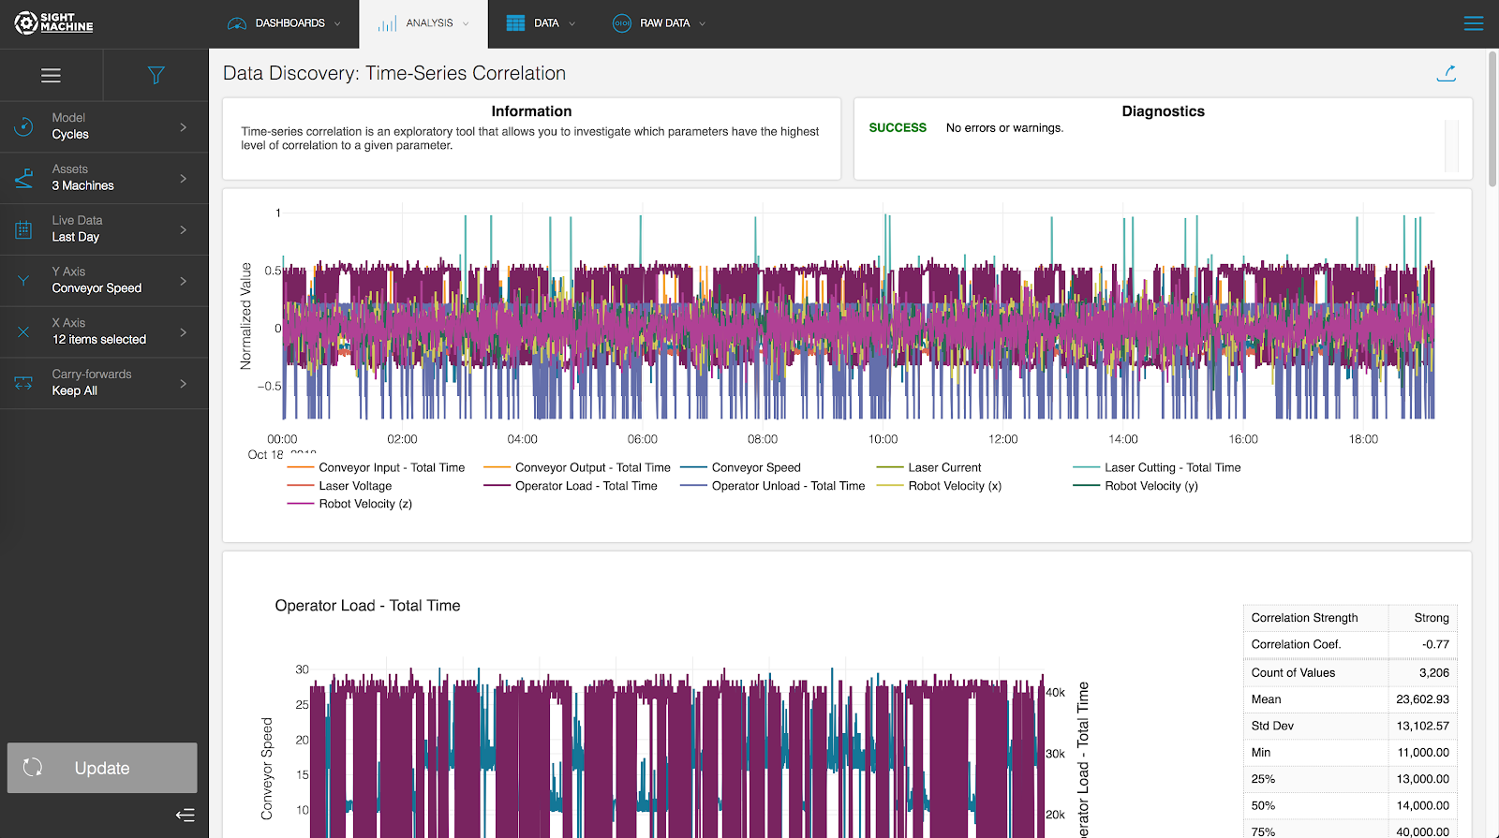Click the Operator Load legend color line
This screenshot has height=838, width=1499.
pos(497,486)
